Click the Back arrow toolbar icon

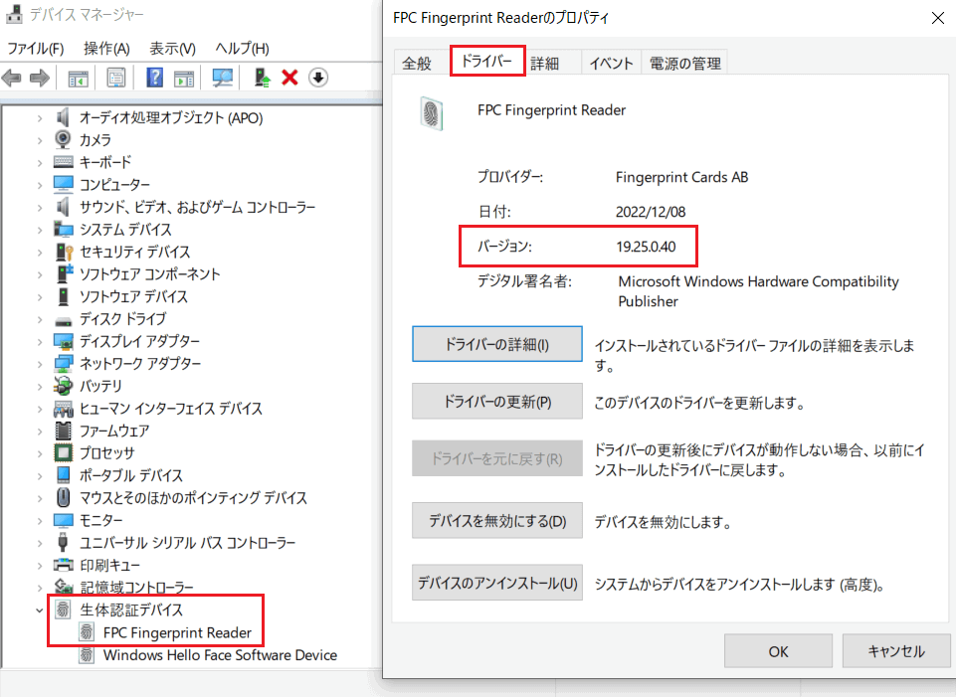(12, 78)
